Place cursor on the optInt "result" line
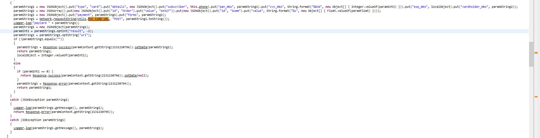The image size is (540, 138). (64, 31)
